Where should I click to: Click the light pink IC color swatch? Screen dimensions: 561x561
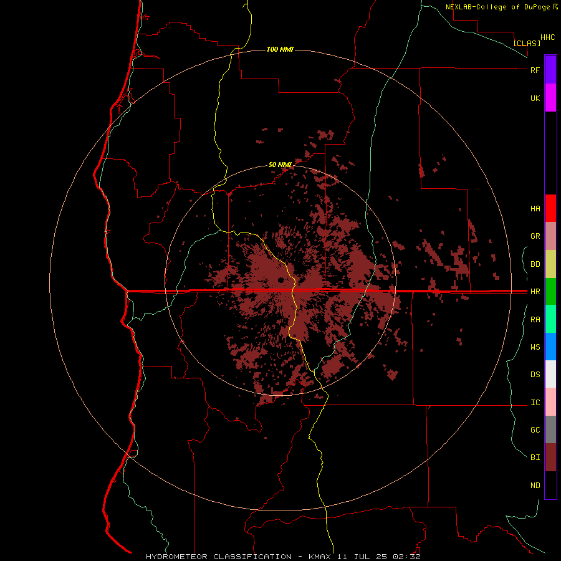[x=550, y=402]
